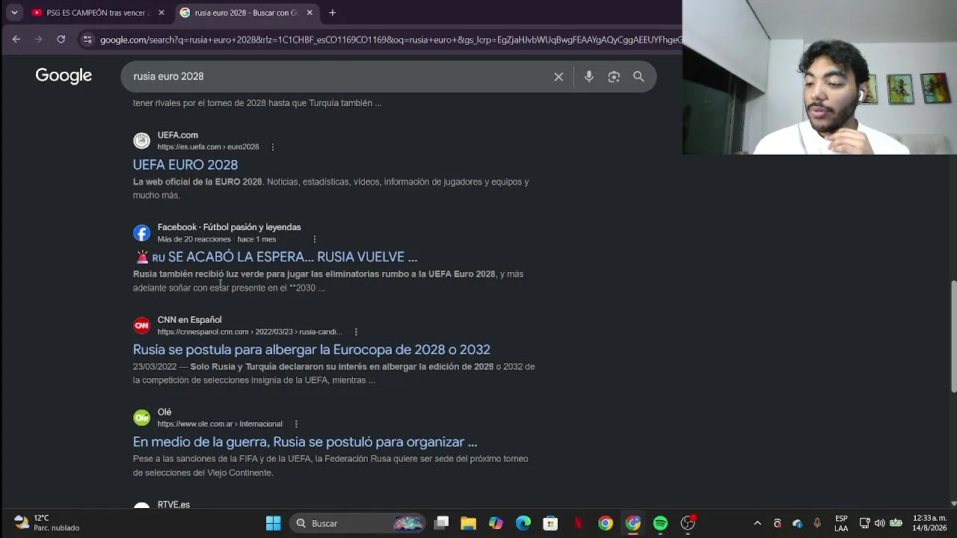957x538 pixels.
Task: Click the Facebook · Fútbol pasión y leyendas source
Action: pyautogui.click(x=229, y=227)
